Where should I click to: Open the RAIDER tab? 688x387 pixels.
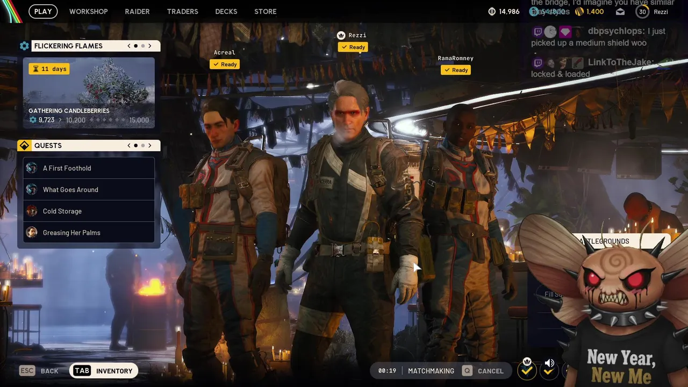click(x=137, y=11)
